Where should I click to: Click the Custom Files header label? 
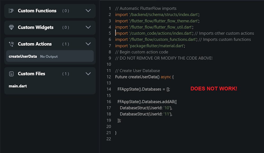[x=31, y=74]
